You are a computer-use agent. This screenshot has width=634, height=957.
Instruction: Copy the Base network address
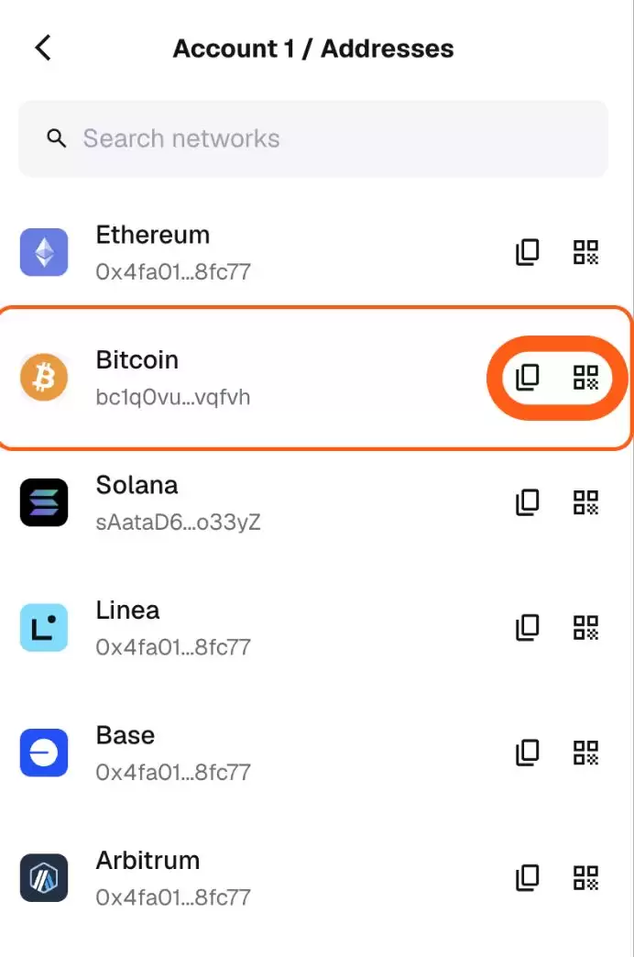click(527, 753)
